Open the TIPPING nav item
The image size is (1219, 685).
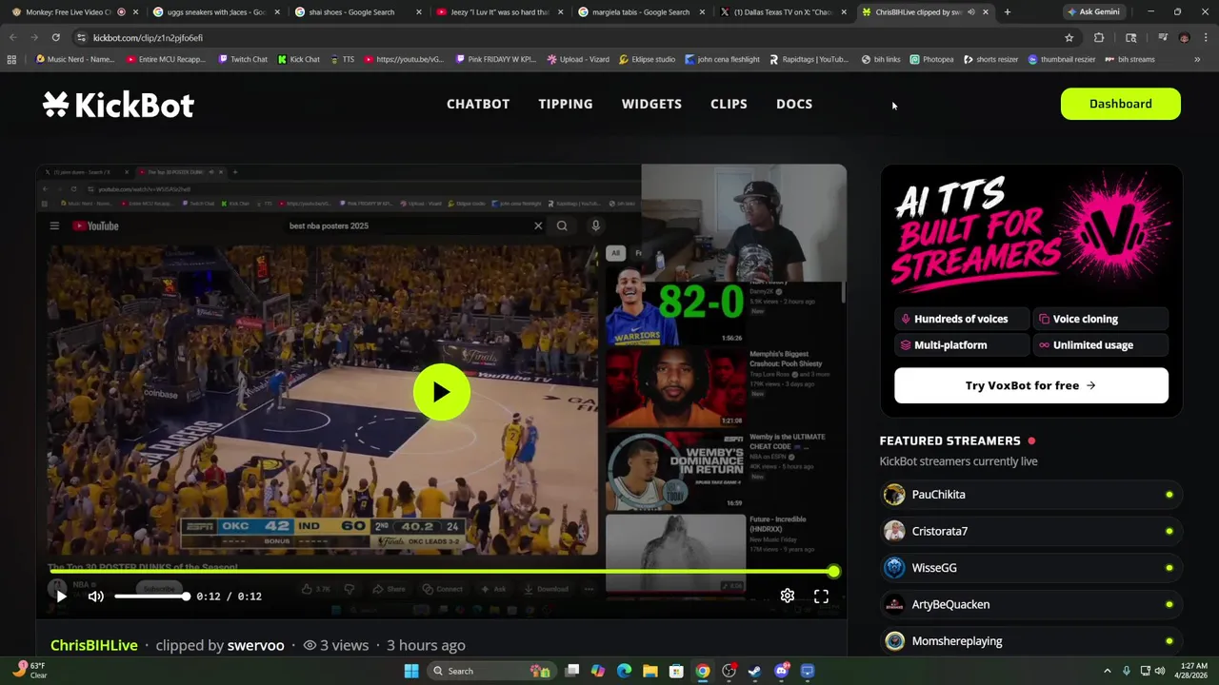tap(566, 104)
